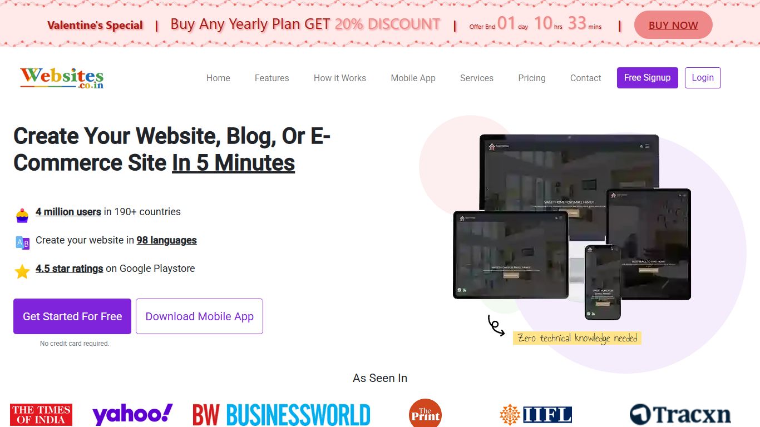Click the IIFL logo
The height and width of the screenshot is (427, 760).
tap(536, 415)
